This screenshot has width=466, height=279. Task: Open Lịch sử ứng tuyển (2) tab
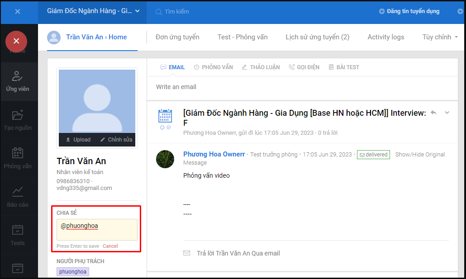point(318,37)
